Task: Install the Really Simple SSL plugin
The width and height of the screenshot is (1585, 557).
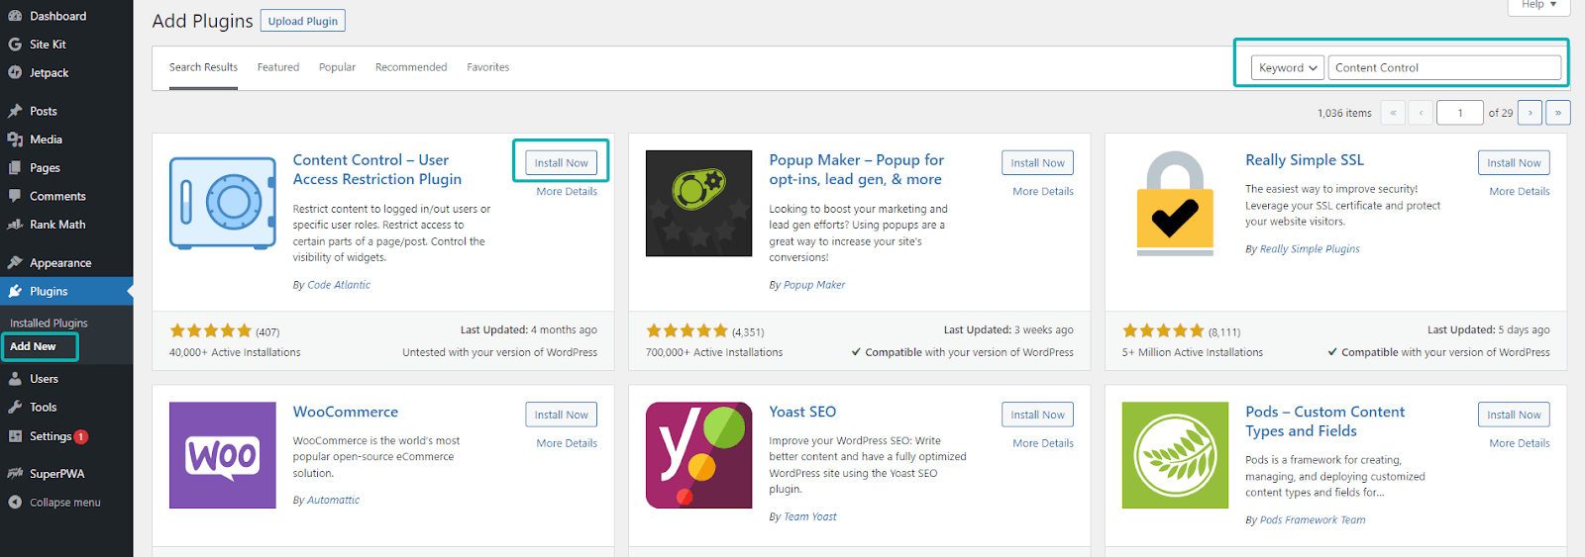Action: point(1514,163)
